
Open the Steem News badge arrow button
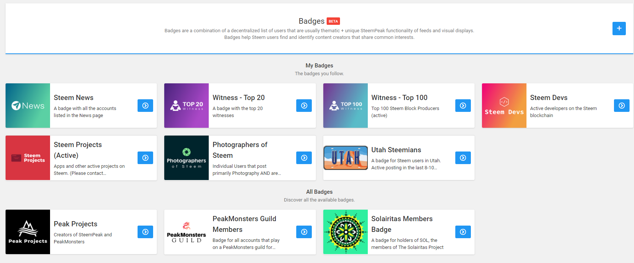coord(145,106)
